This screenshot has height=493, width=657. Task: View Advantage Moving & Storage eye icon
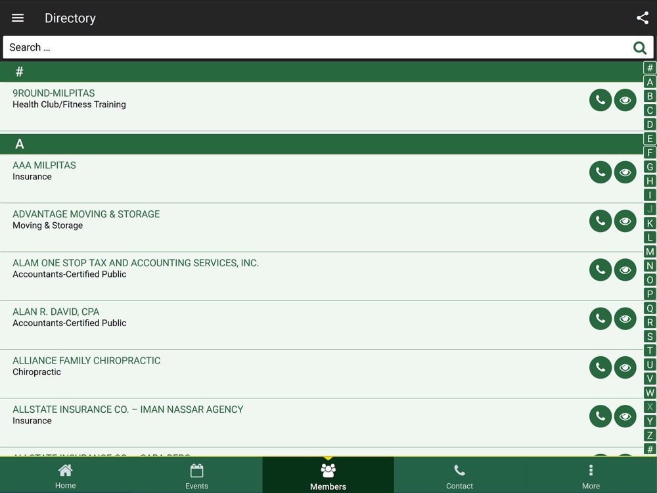coord(625,221)
